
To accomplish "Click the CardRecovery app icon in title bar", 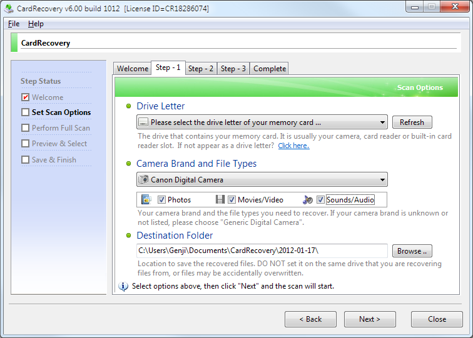I will click(x=9, y=9).
